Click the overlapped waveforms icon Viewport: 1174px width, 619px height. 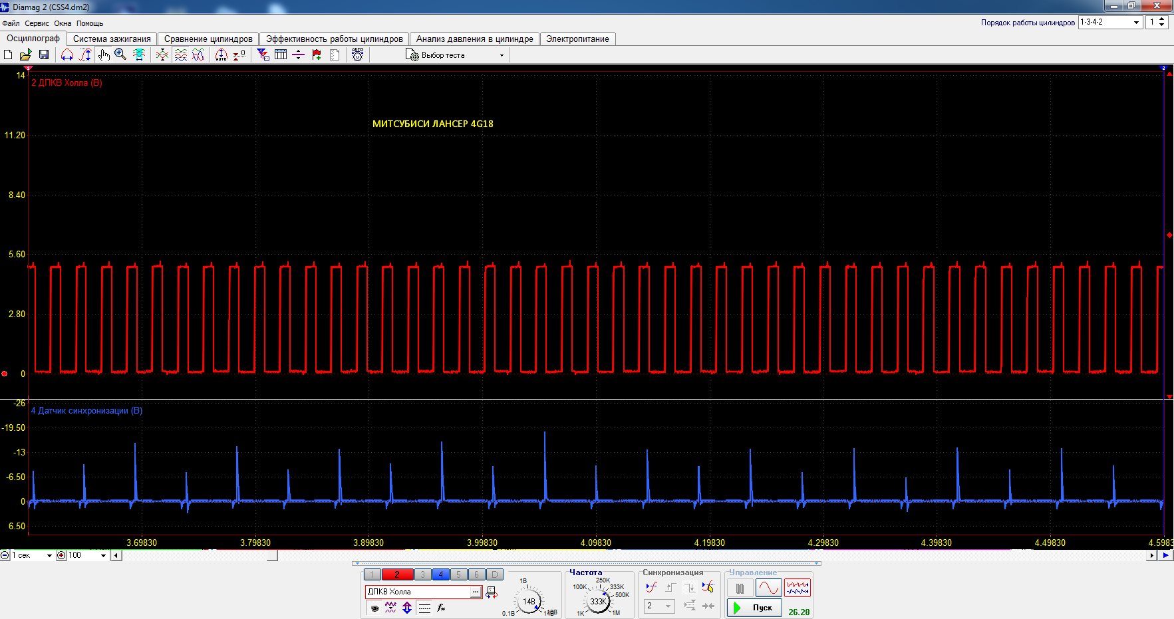tap(198, 55)
